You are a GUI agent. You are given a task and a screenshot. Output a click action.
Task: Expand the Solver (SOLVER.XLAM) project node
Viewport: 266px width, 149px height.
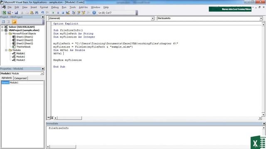pos(2,27)
